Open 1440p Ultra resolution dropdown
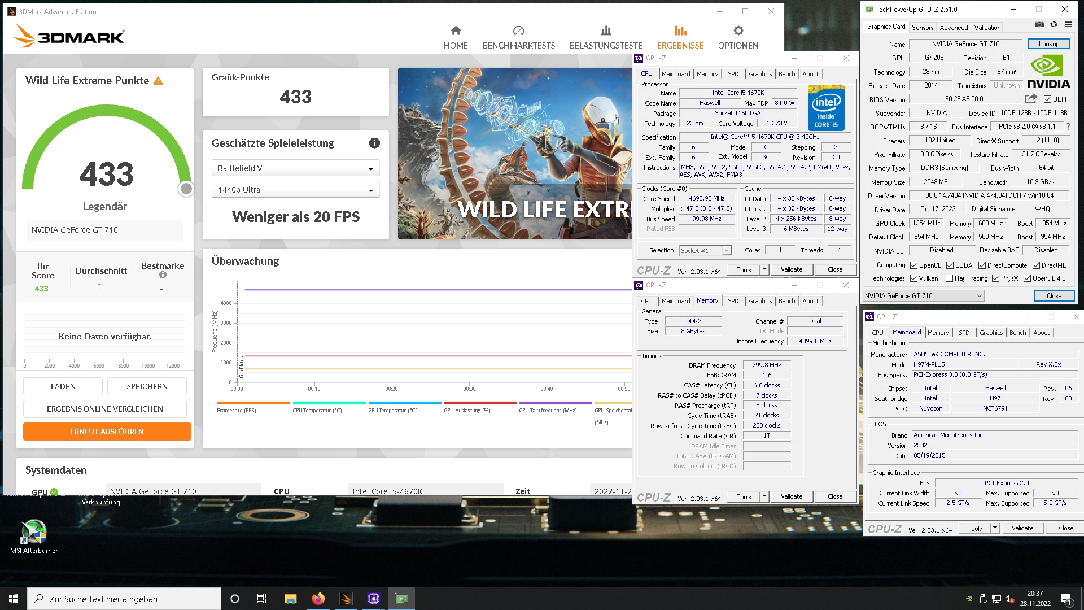 296,190
